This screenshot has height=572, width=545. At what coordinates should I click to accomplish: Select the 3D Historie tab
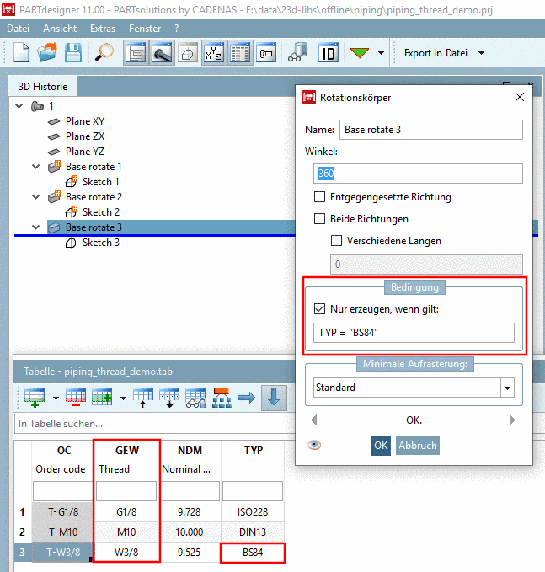[x=43, y=87]
